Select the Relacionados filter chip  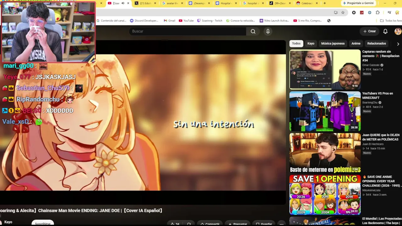377,43
